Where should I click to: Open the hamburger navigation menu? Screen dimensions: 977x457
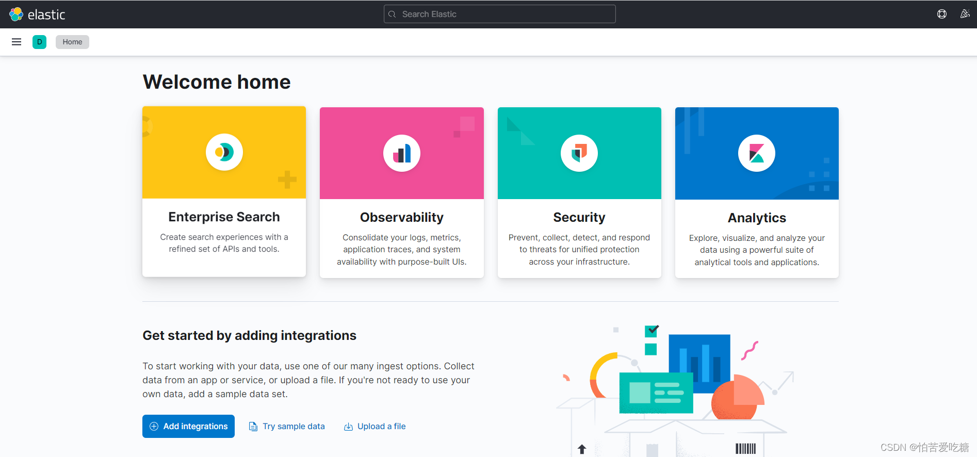(17, 42)
